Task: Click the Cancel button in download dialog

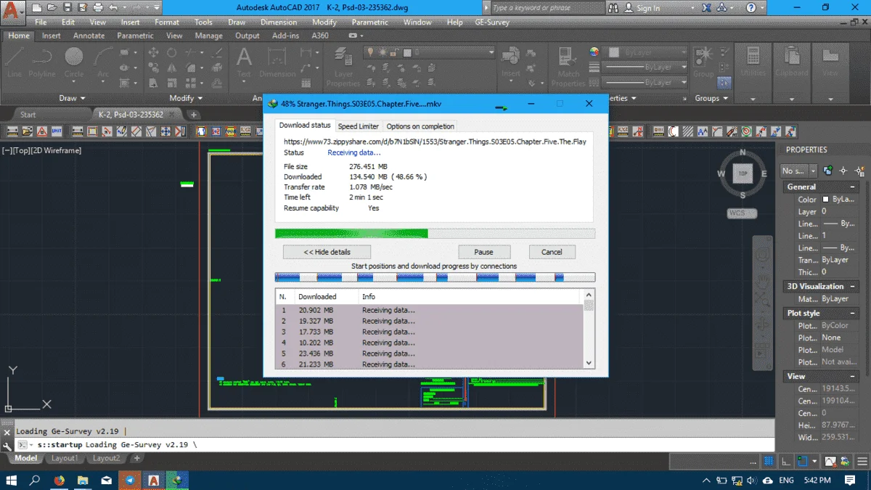Action: click(x=552, y=252)
